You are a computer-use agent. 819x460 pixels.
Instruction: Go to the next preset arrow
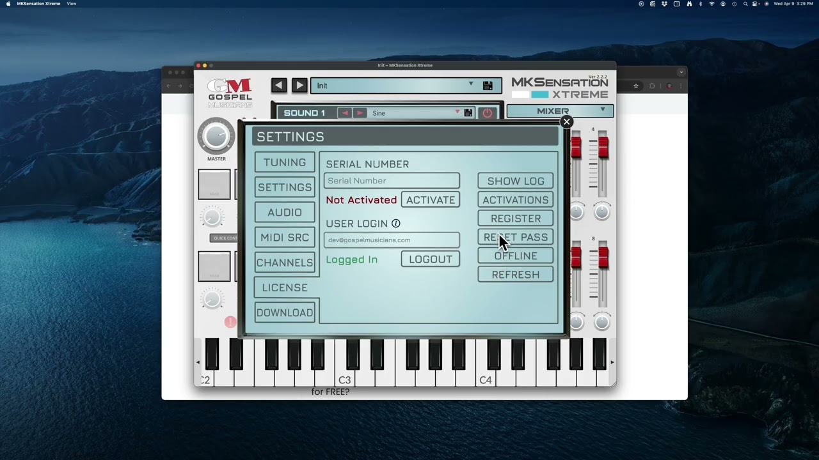click(299, 85)
